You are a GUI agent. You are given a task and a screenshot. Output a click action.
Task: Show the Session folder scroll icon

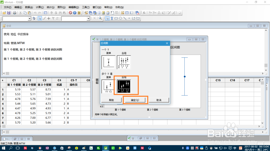[x=86, y=13]
